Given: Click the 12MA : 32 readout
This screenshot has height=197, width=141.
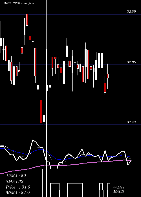Looking at the screenshot, I should 16,176.
